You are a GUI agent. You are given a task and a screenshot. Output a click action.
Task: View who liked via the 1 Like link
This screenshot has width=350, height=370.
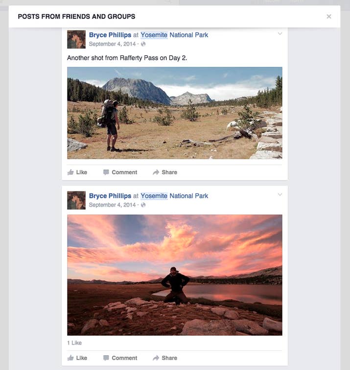point(74,343)
